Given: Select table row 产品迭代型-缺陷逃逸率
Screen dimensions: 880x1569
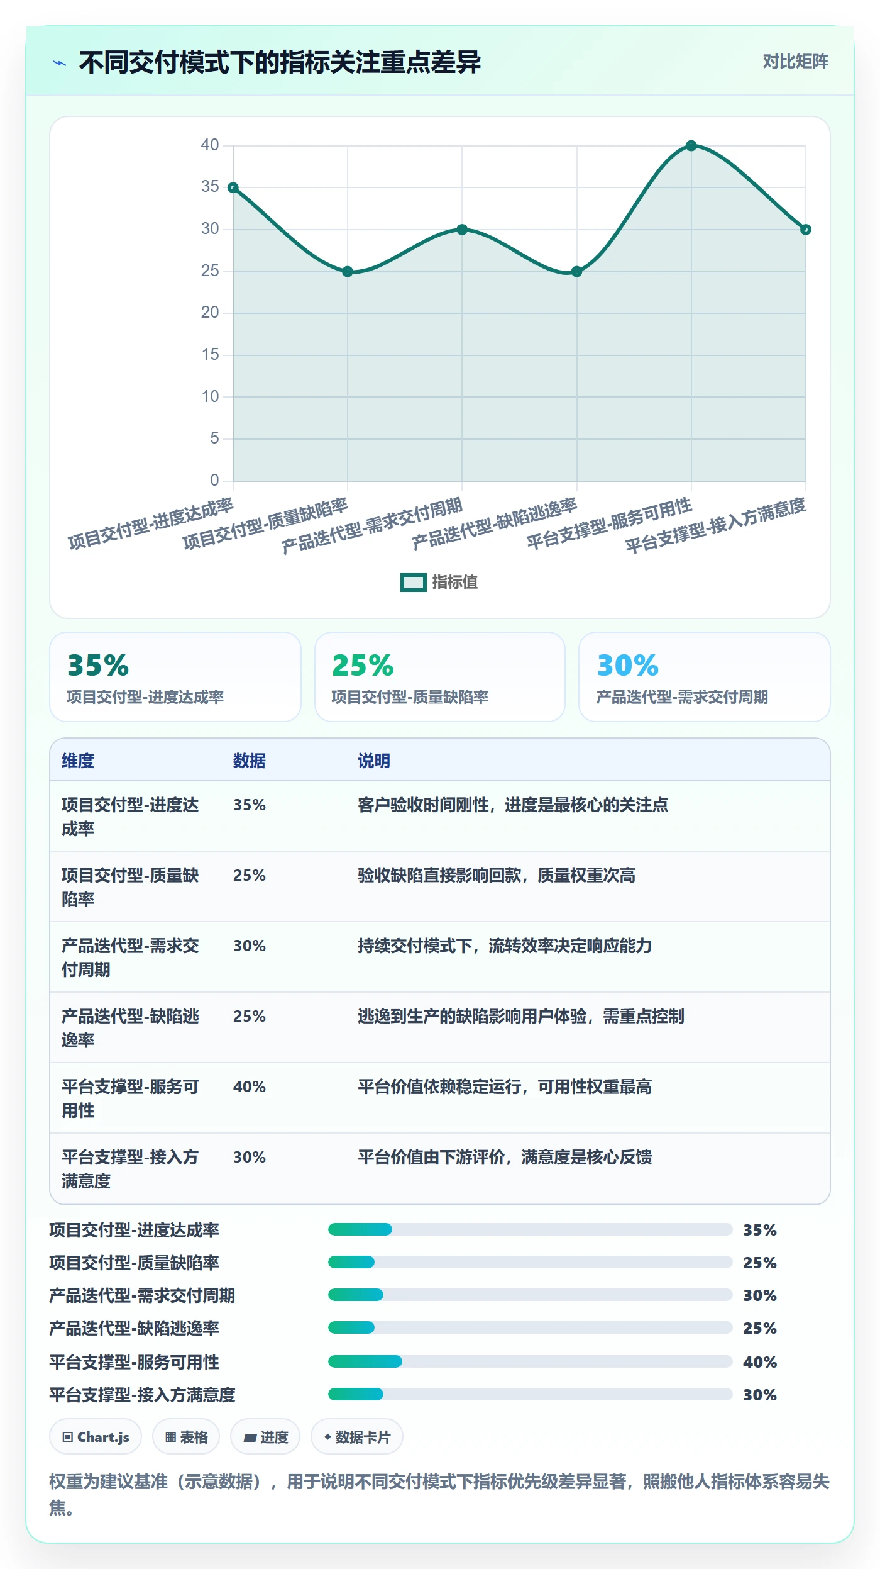Looking at the screenshot, I should pyautogui.click(x=440, y=1028).
